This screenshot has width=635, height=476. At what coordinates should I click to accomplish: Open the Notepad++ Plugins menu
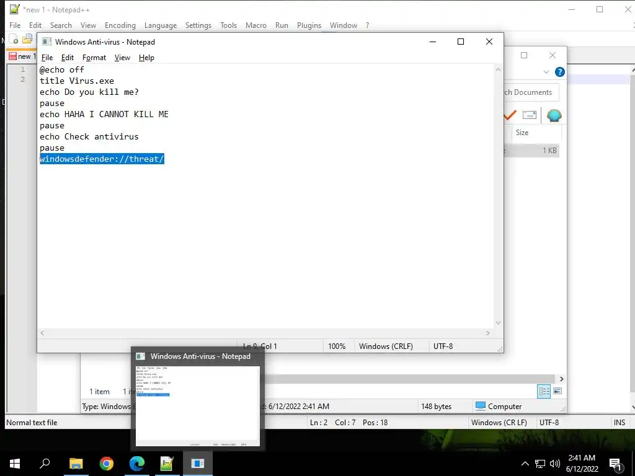(309, 25)
